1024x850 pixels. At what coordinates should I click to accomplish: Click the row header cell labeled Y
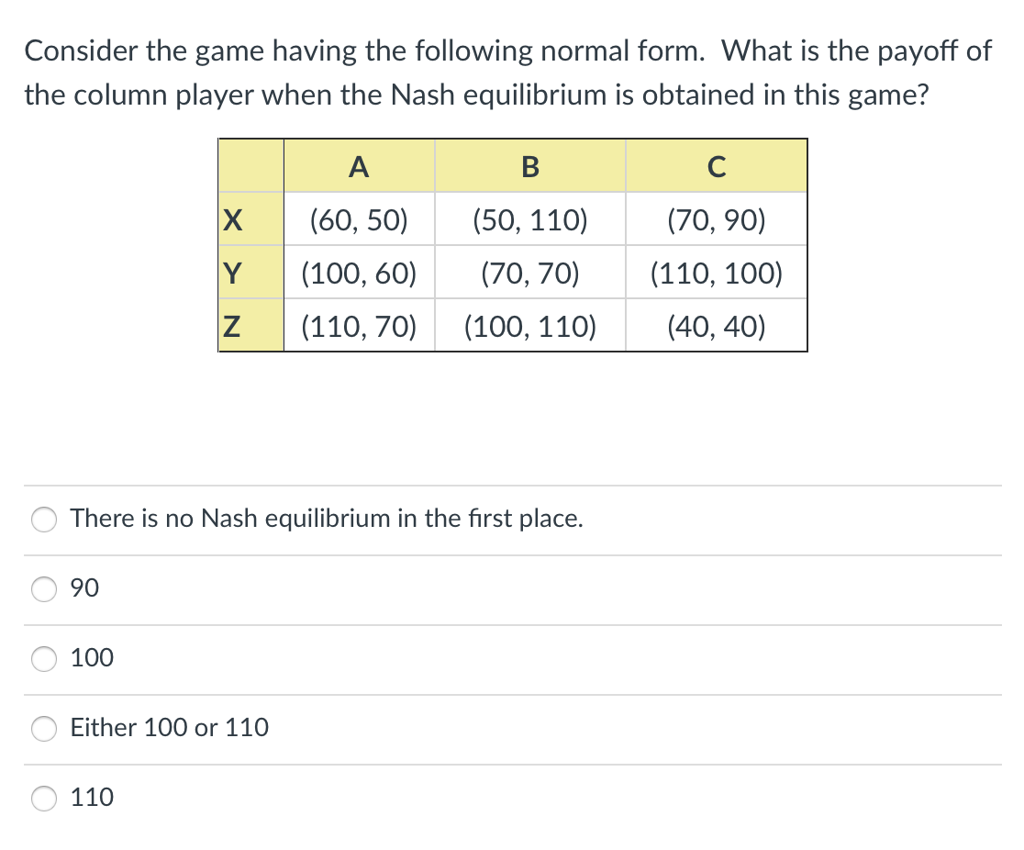[x=250, y=273]
